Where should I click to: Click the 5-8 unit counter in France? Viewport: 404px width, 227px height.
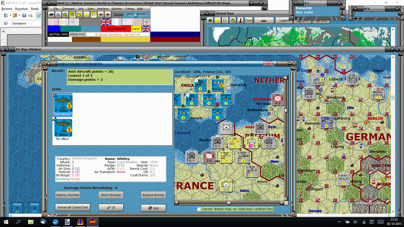[x=226, y=186]
